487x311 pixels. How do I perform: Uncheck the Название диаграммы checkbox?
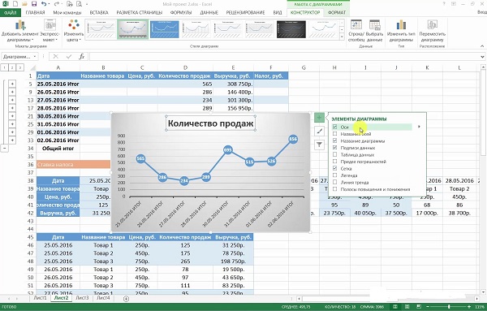point(334,140)
